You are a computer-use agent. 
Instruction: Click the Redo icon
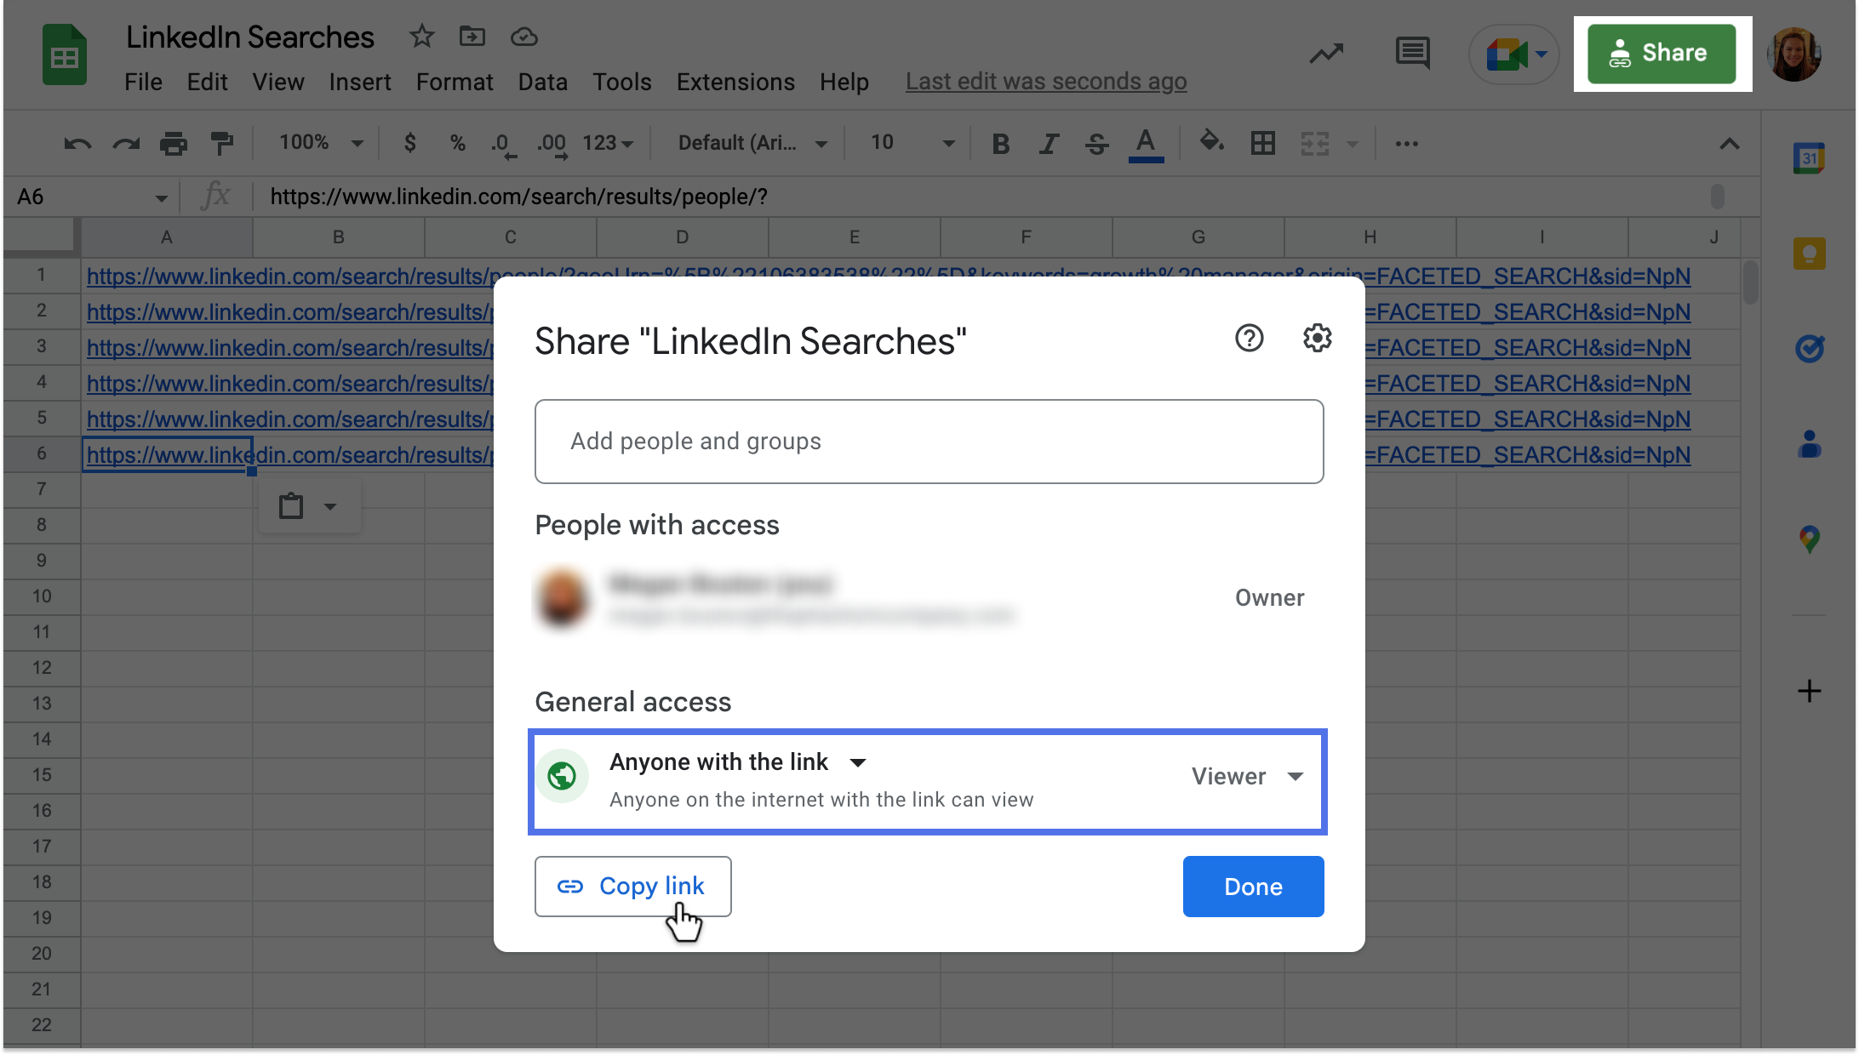click(126, 144)
